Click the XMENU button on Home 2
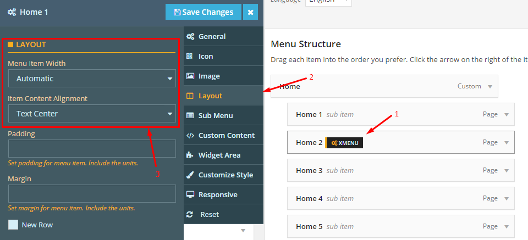 point(344,143)
